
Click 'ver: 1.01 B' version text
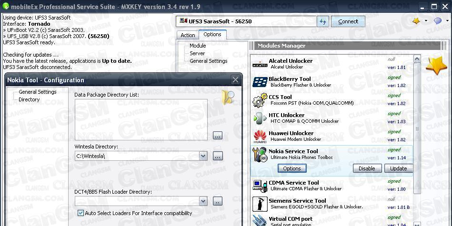tap(398, 207)
